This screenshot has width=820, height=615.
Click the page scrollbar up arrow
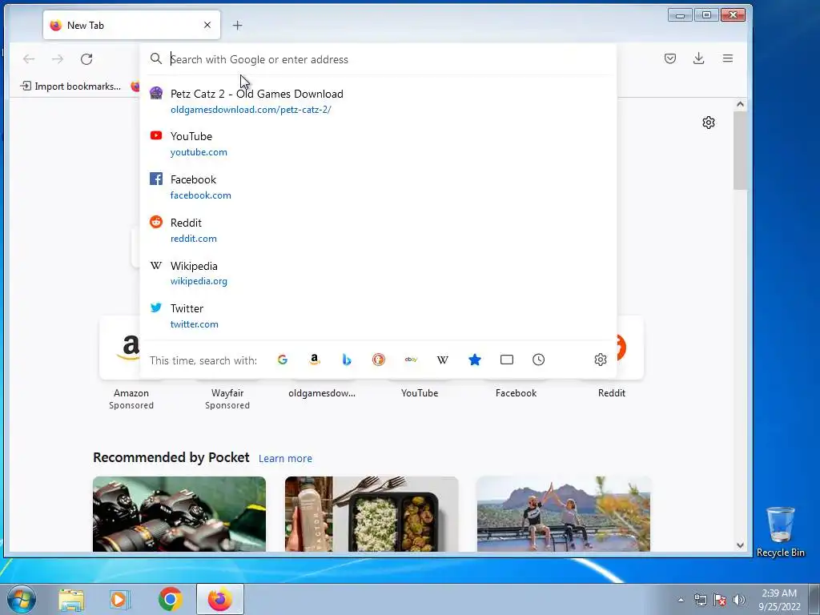[740, 104]
